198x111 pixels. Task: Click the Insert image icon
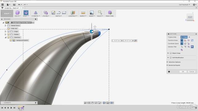(x=92, y=13)
